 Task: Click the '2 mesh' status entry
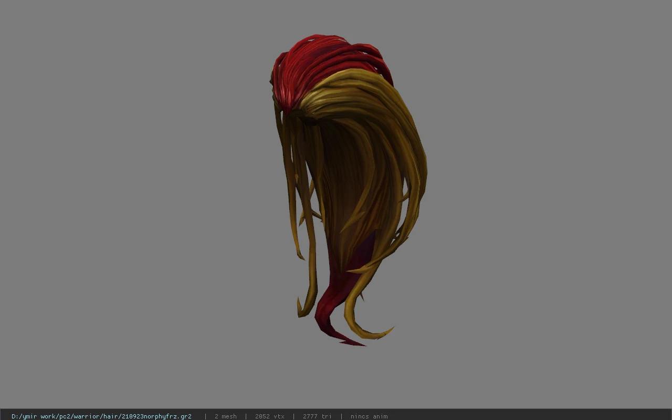click(x=226, y=416)
